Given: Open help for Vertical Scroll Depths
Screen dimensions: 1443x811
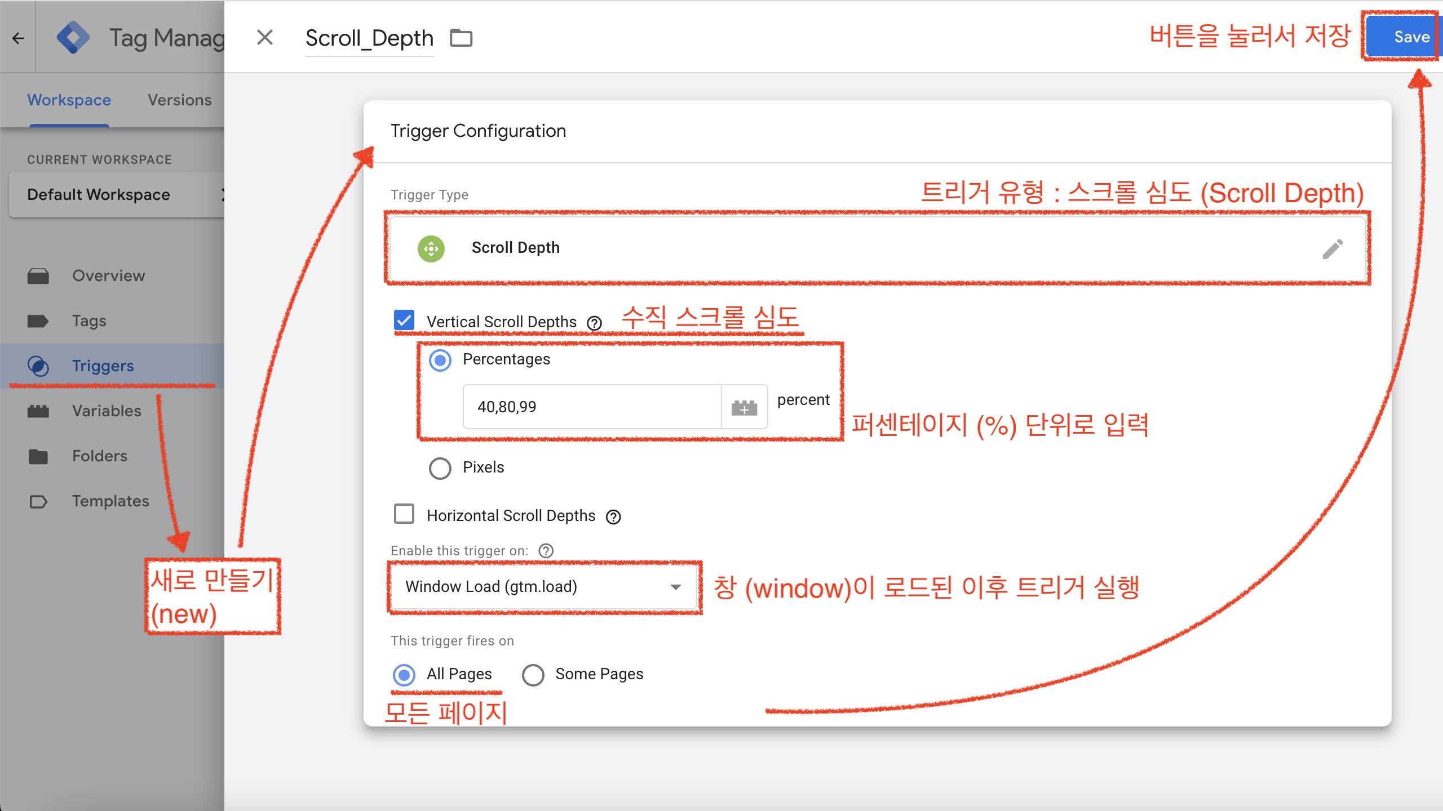Looking at the screenshot, I should pos(593,322).
